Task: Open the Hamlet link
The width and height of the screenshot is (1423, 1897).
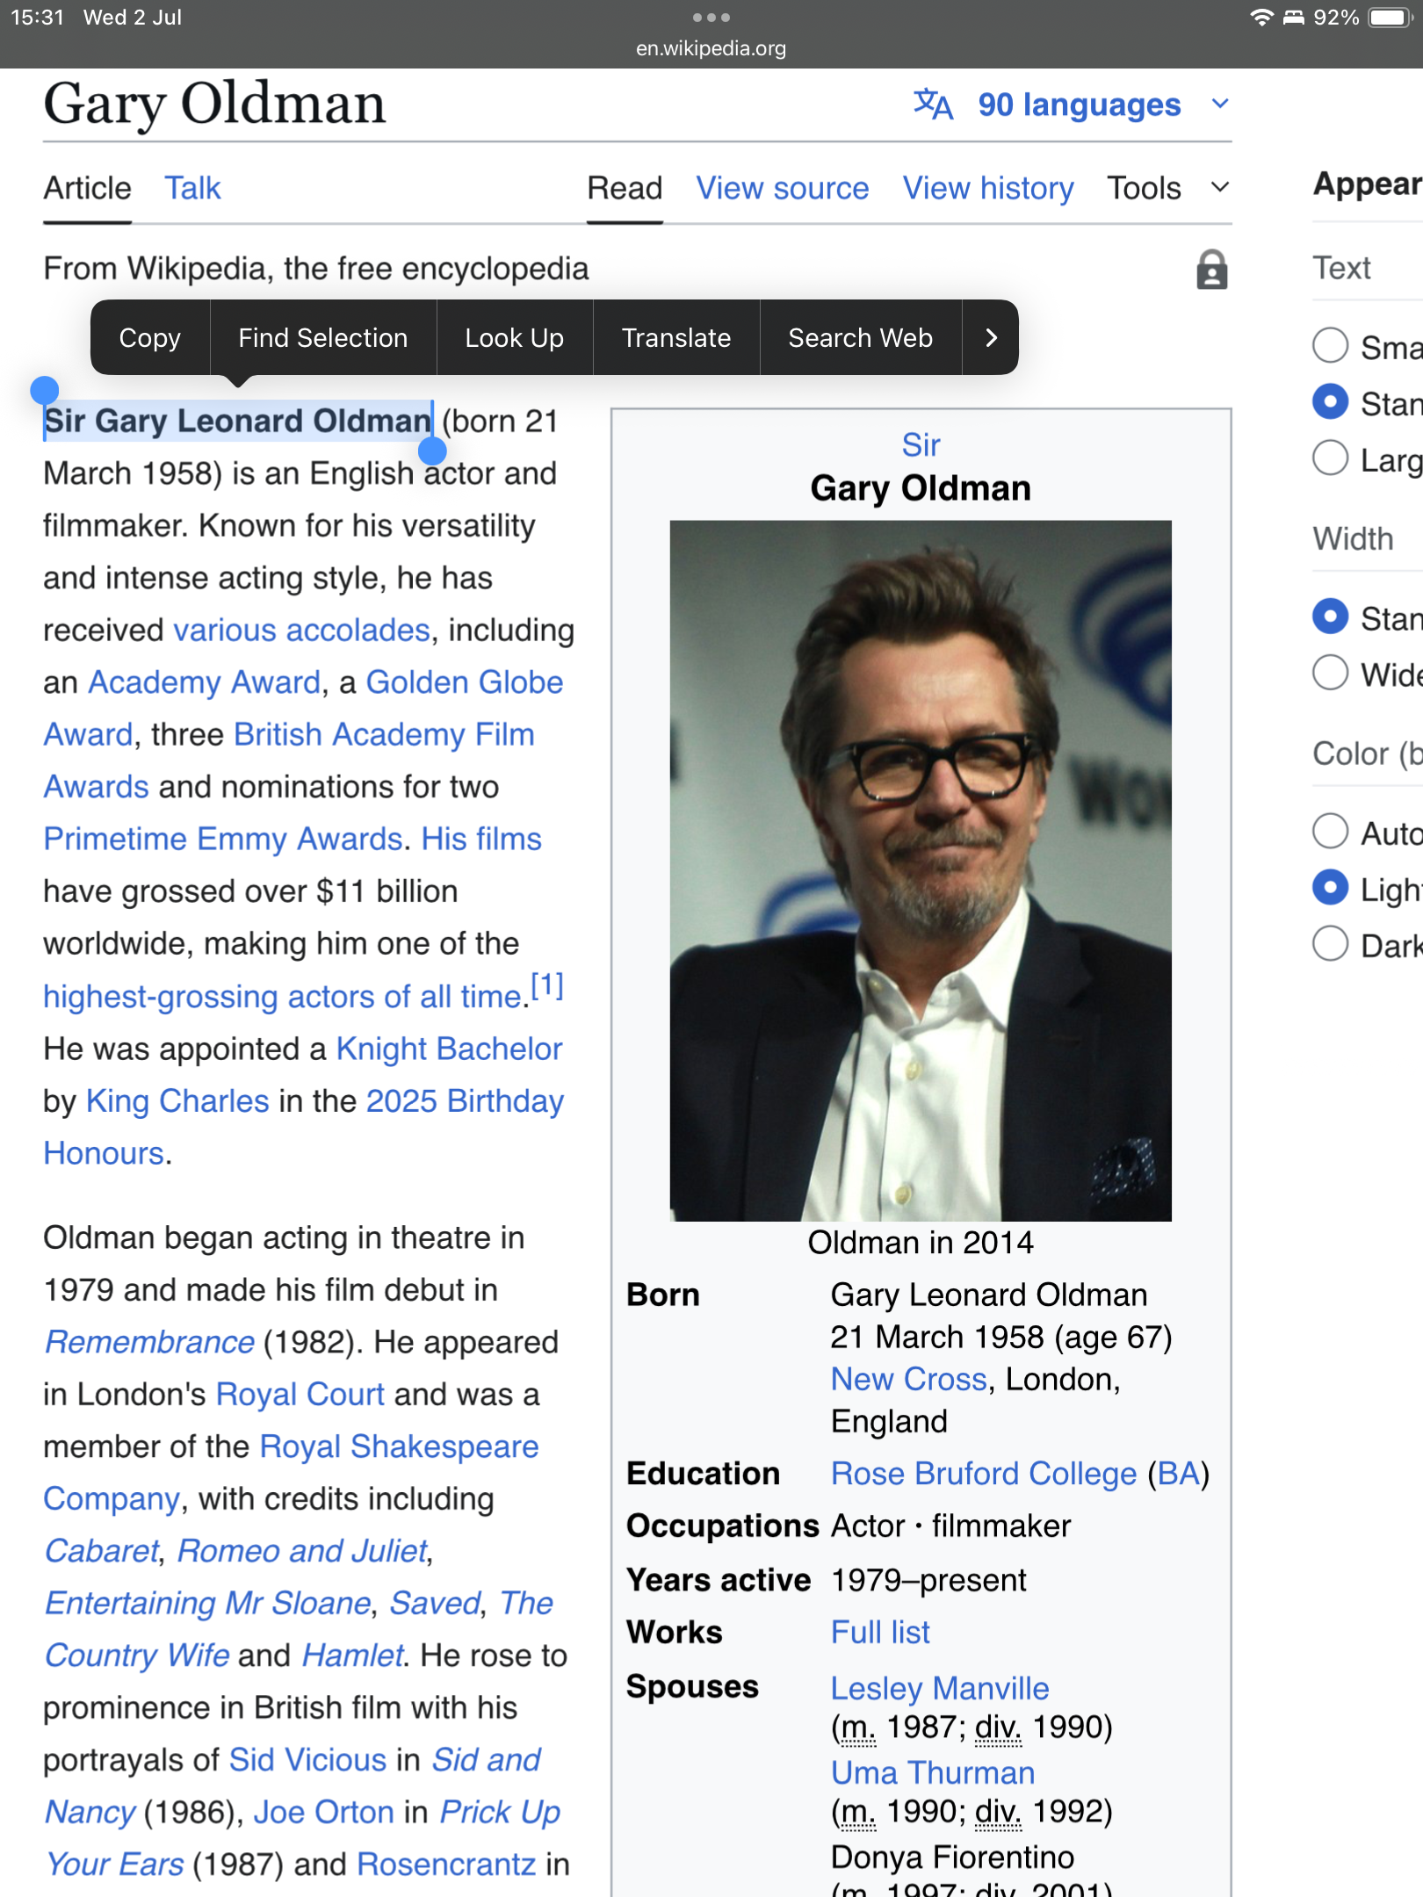Action: pyautogui.click(x=352, y=1655)
